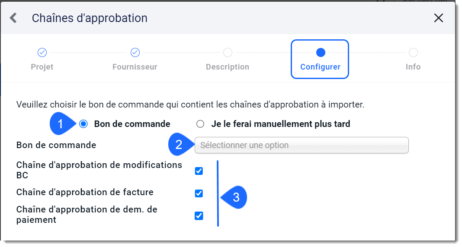Image resolution: width=462 pixels, height=247 pixels.
Task: Uncheck Chaîne d'approbation de modifications BC
Action: tap(199, 171)
